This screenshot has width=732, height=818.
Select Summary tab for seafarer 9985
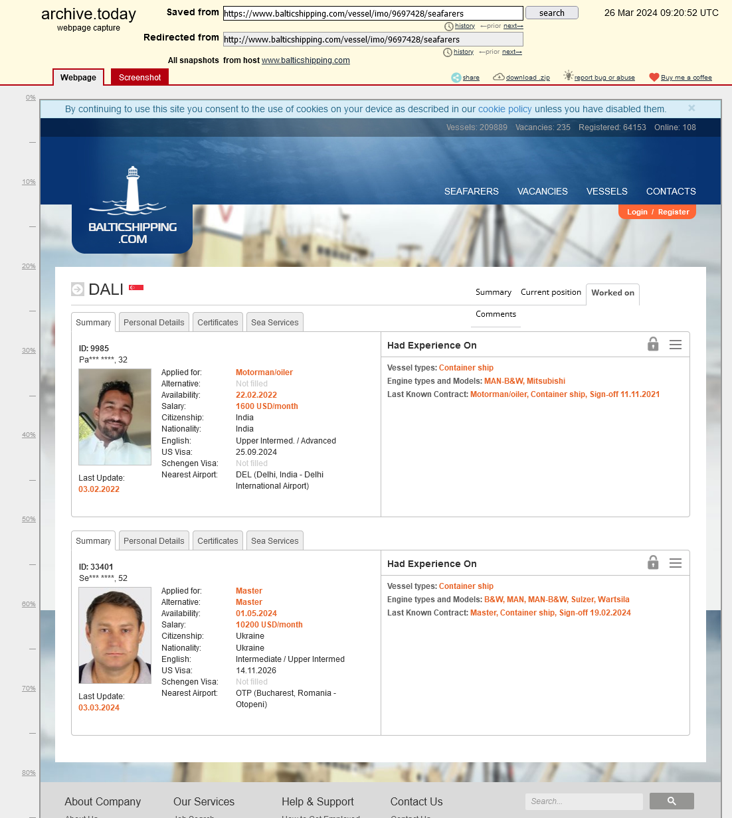pos(93,322)
